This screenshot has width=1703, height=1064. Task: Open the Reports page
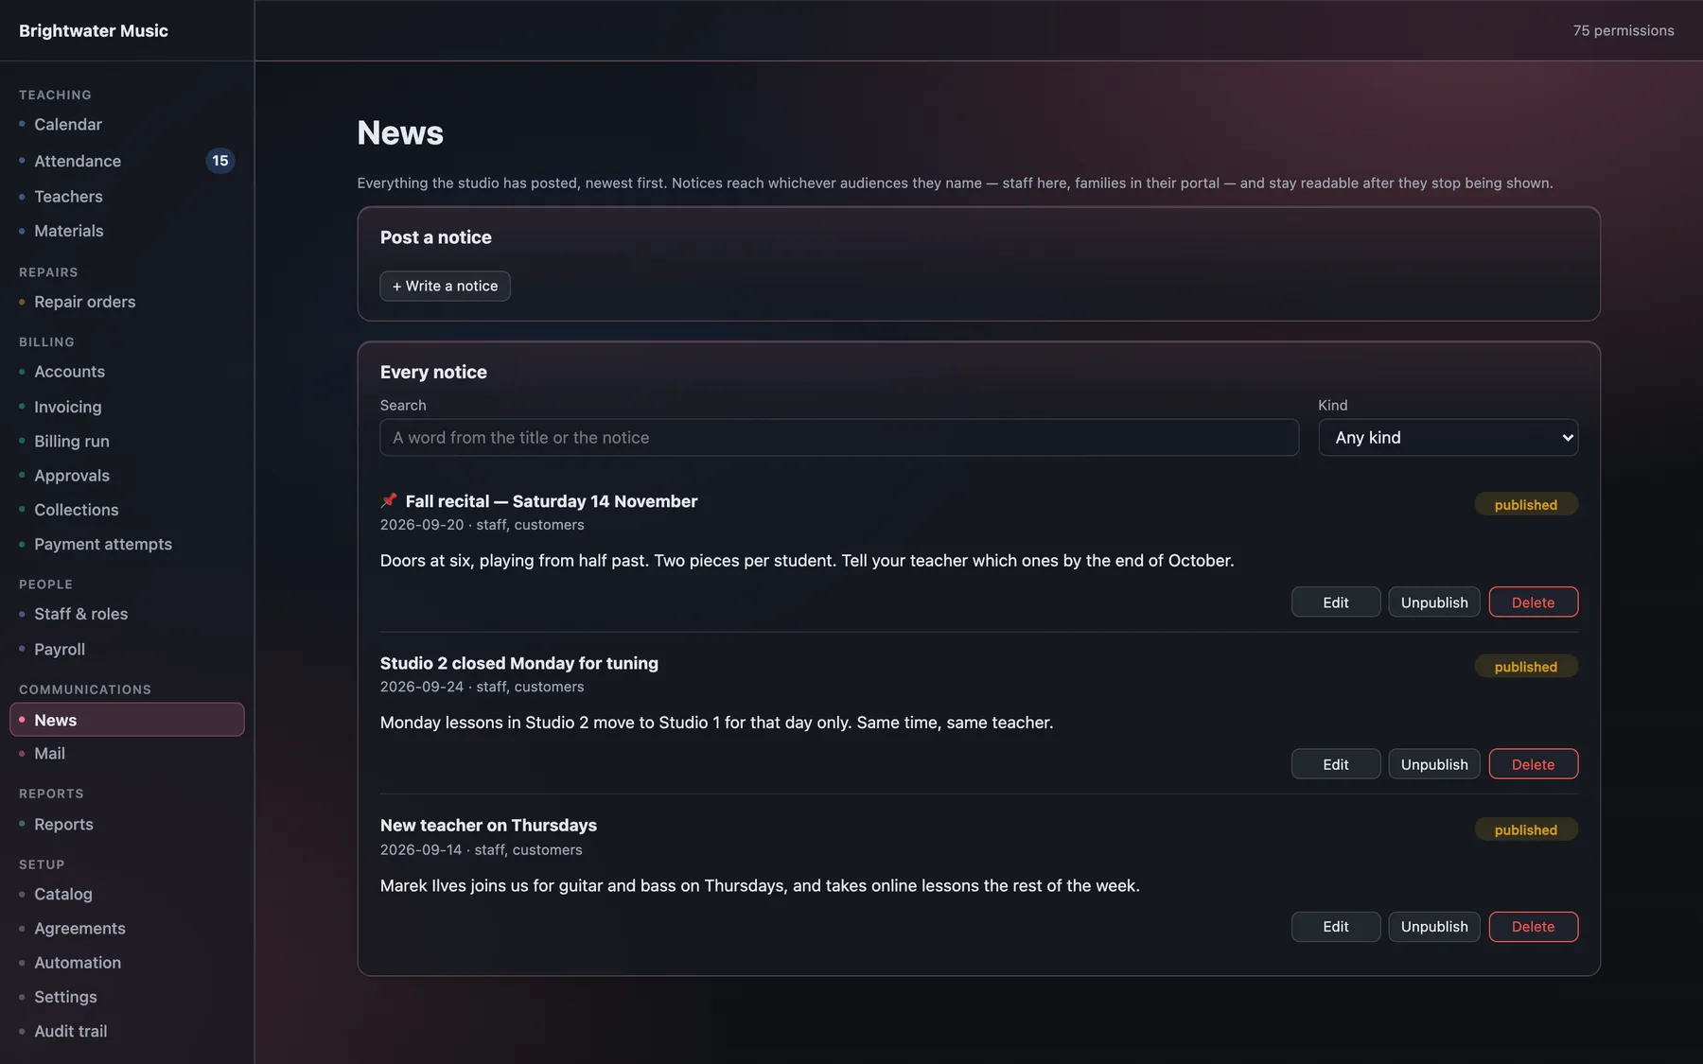point(127,824)
